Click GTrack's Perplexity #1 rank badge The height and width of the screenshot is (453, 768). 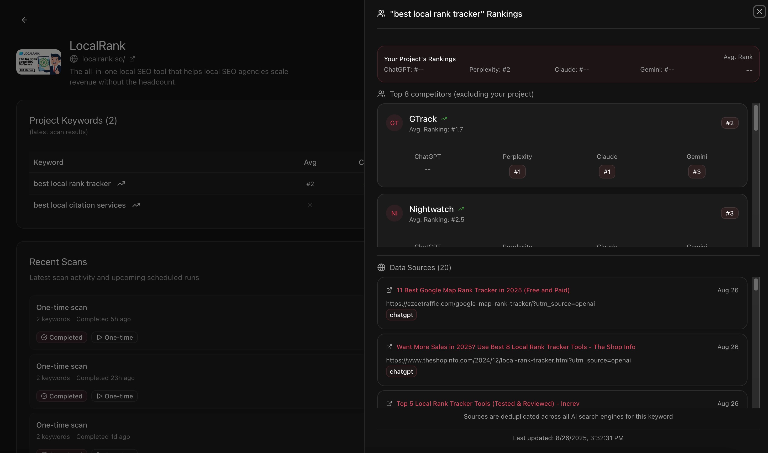(x=517, y=172)
